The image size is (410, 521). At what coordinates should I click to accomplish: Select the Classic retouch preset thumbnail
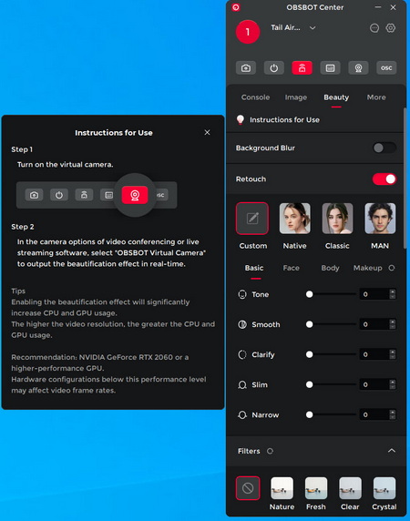point(337,219)
